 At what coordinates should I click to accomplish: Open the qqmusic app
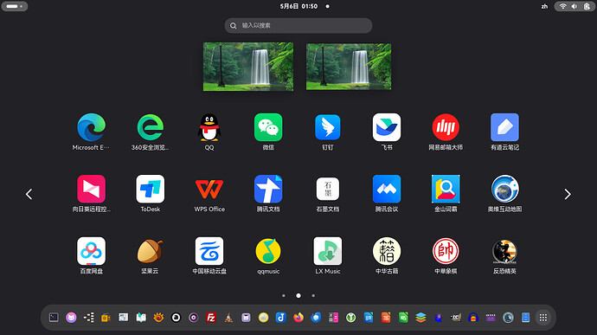268,251
